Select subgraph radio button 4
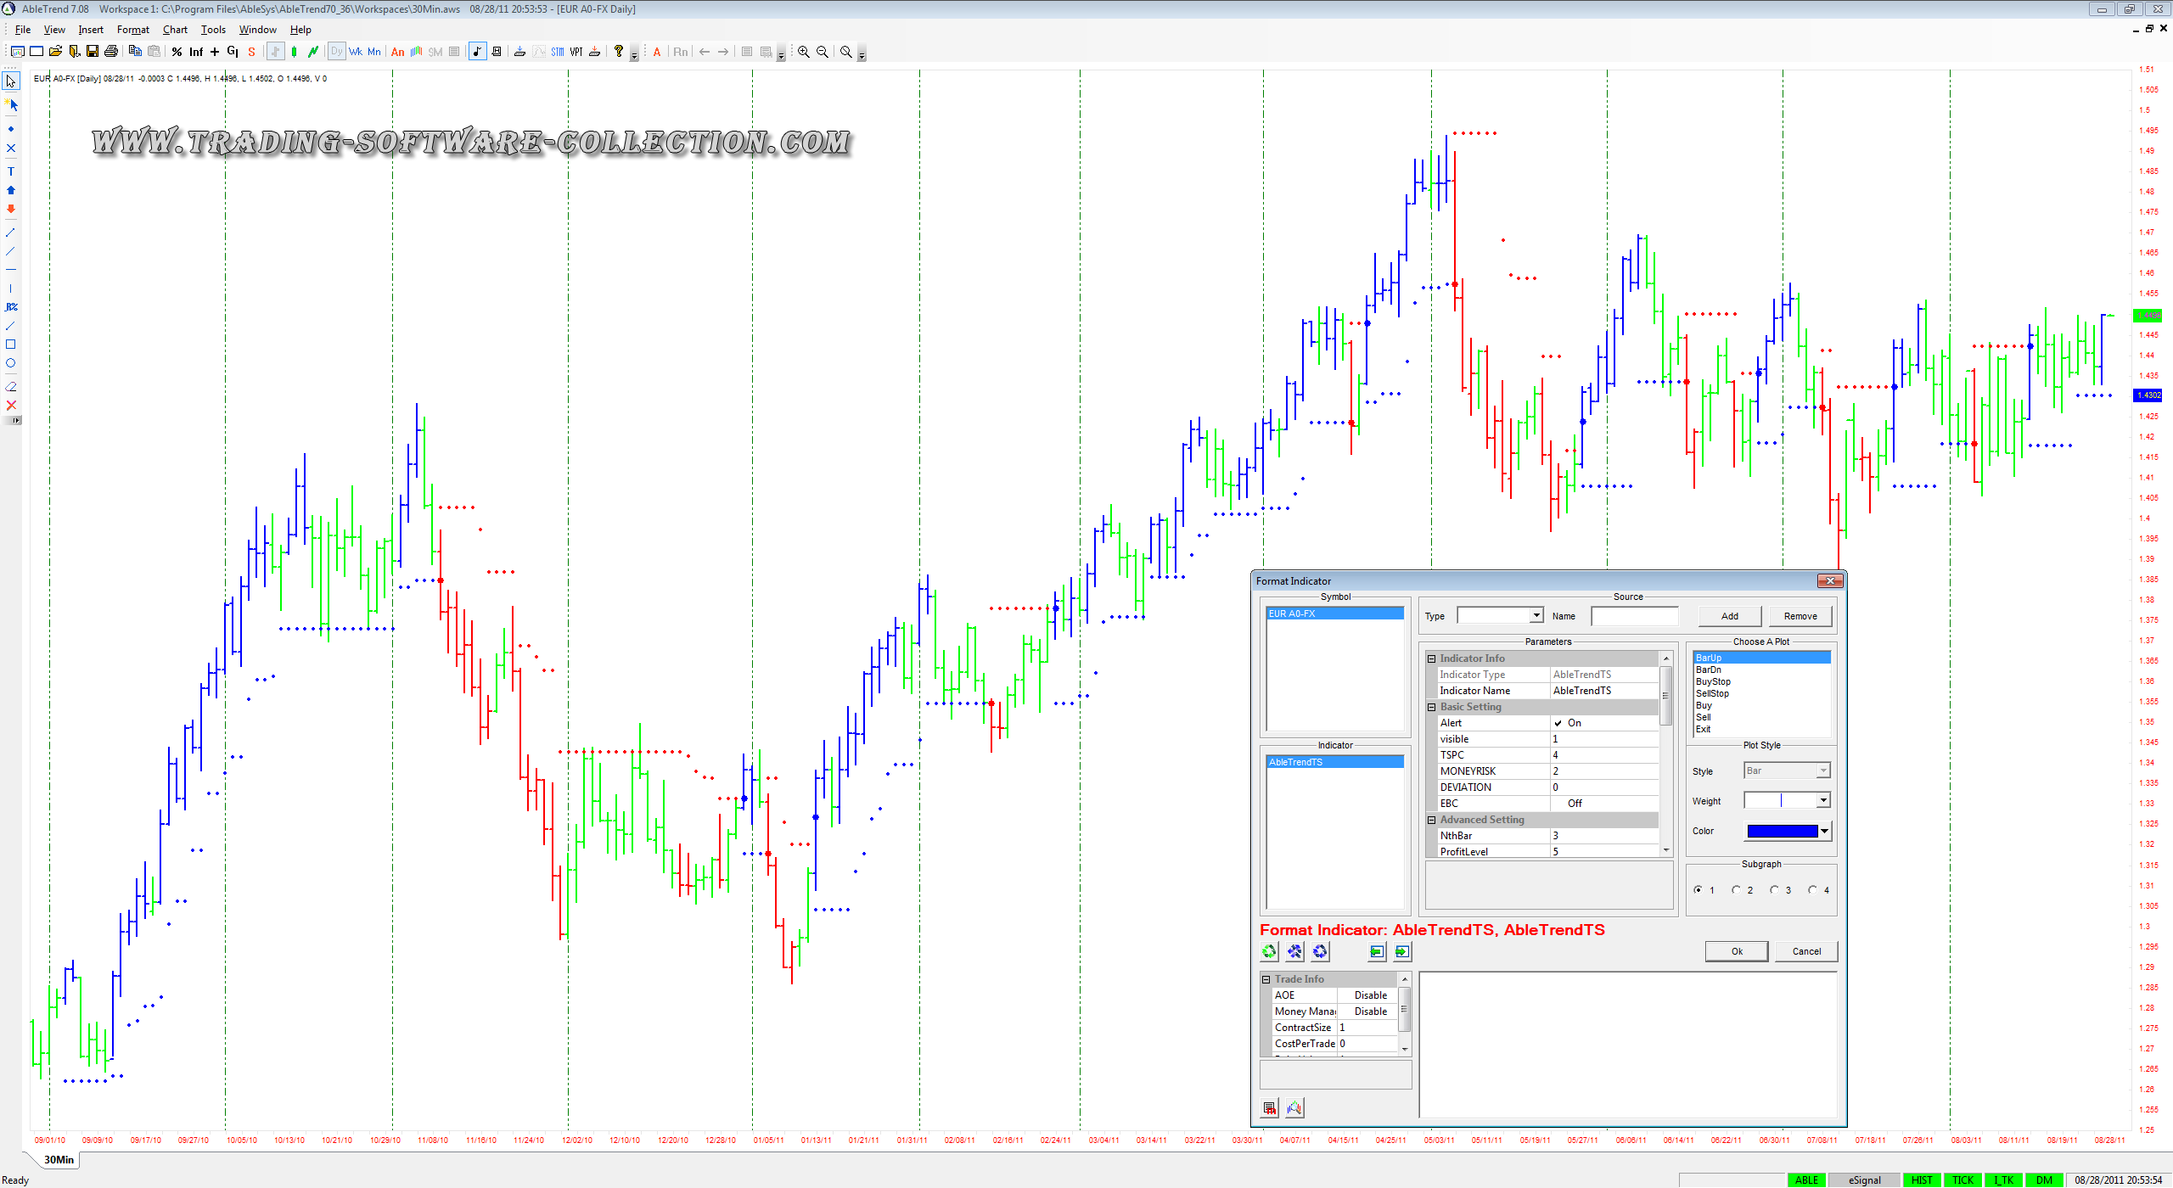The image size is (2173, 1188). point(1812,890)
